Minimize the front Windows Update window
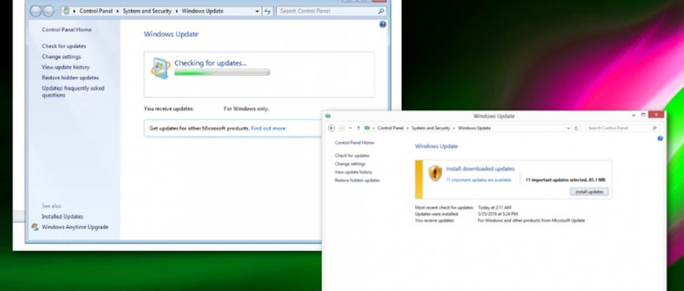684x291 pixels. pos(633,115)
